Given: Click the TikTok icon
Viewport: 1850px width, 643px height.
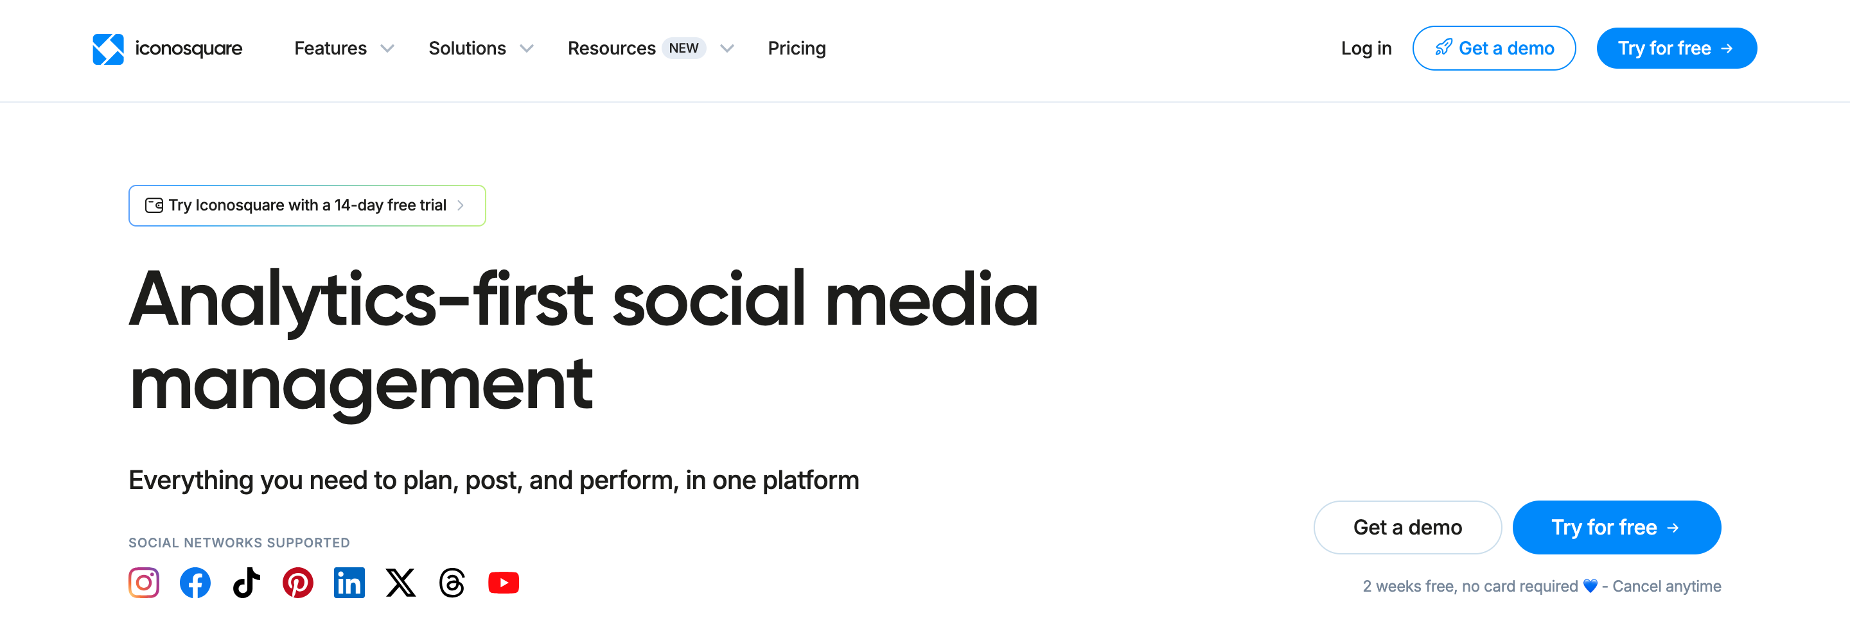Looking at the screenshot, I should coord(246,583).
